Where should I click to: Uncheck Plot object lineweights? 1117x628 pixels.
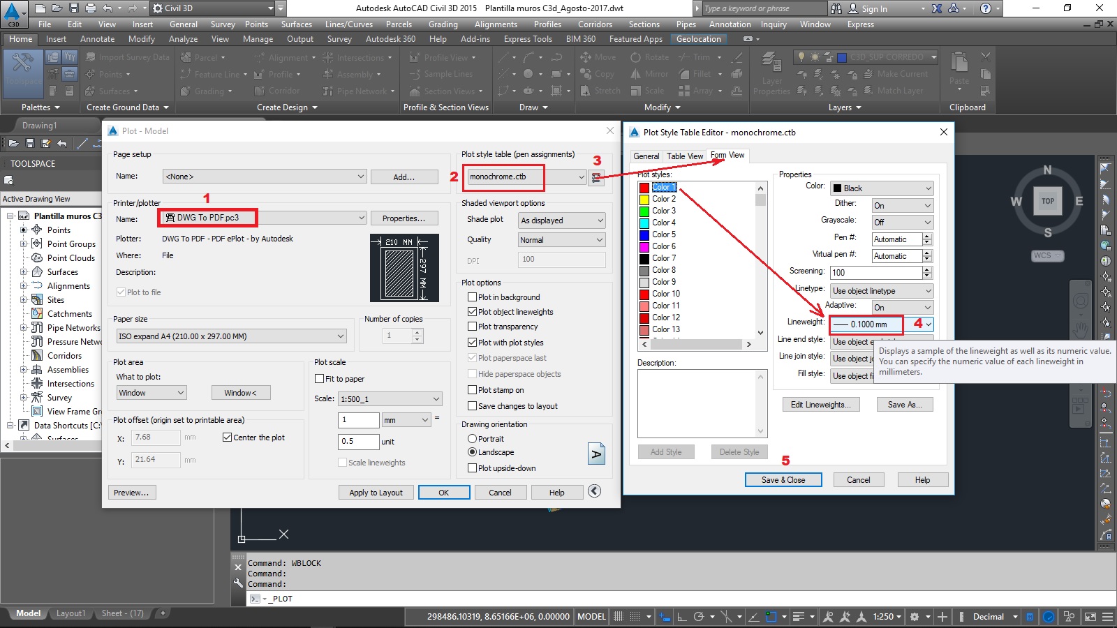click(473, 312)
